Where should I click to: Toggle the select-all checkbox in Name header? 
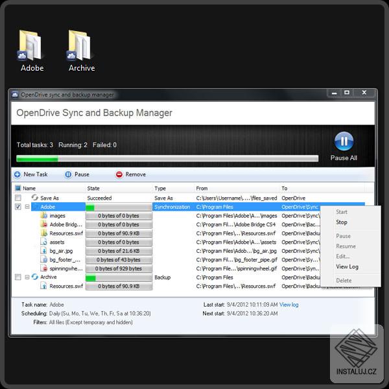(x=18, y=188)
